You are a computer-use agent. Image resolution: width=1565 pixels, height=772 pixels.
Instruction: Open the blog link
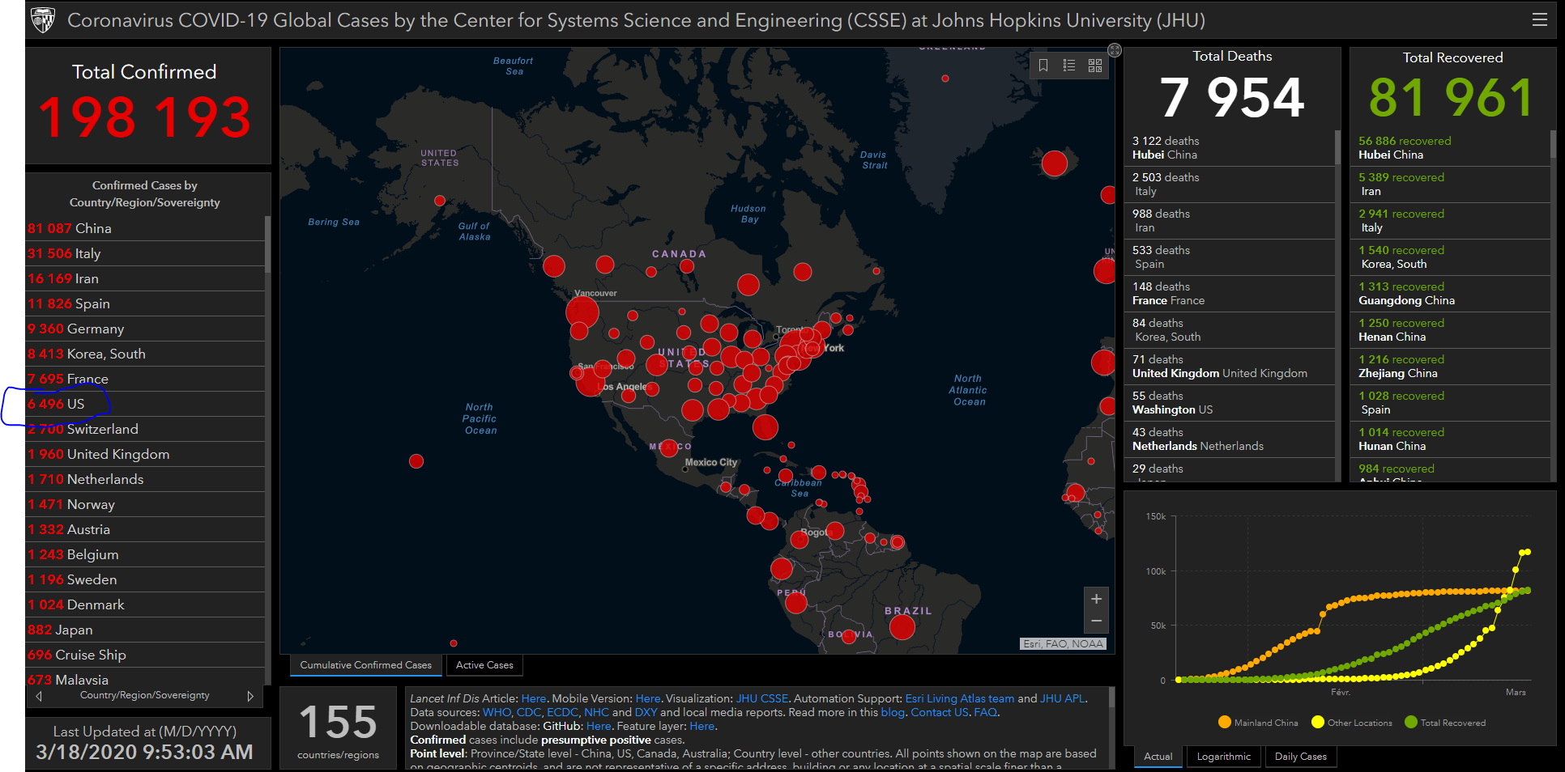coord(893,712)
